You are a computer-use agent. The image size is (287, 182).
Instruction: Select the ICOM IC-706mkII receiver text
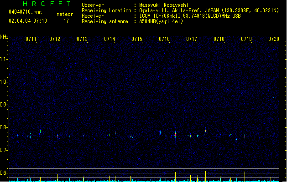(190, 16)
